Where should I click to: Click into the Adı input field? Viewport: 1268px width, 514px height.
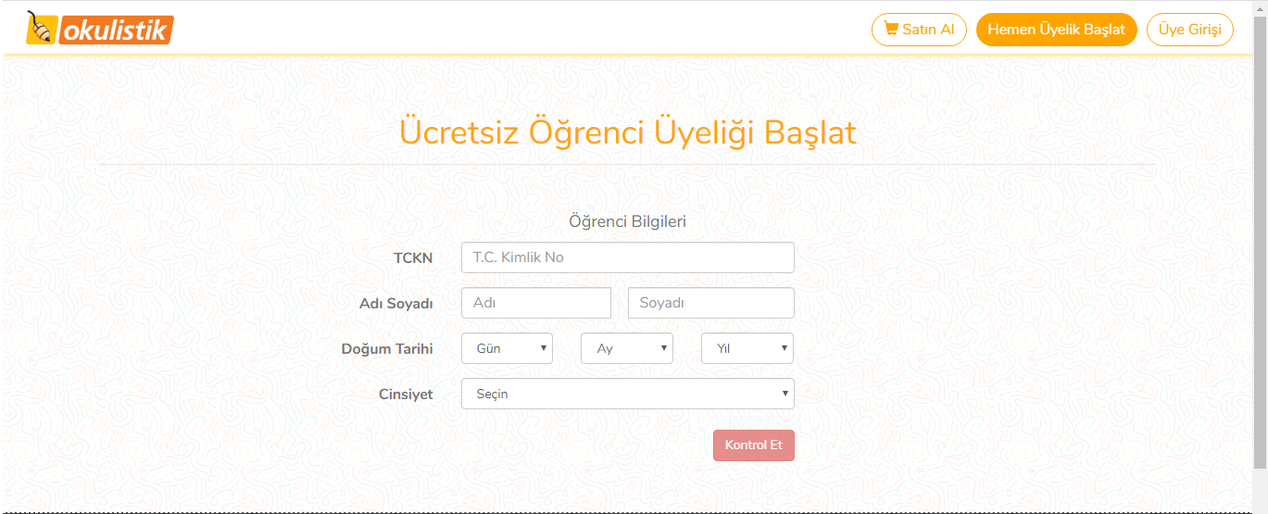coord(536,303)
